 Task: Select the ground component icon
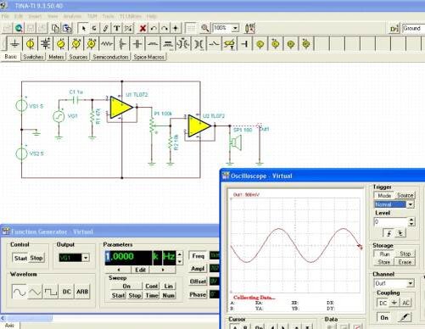tap(14, 44)
